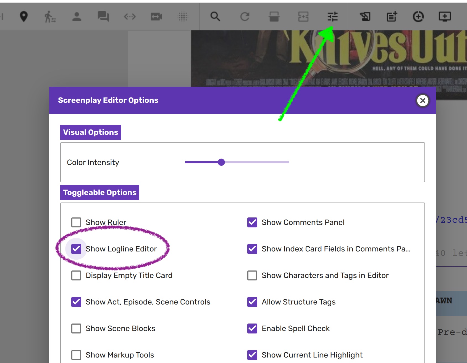Click the refresh circular arrow icon
Viewport: 467px width, 363px height.
(245, 17)
